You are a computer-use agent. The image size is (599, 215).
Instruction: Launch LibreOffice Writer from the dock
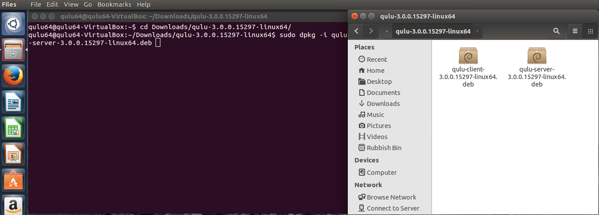[14, 102]
